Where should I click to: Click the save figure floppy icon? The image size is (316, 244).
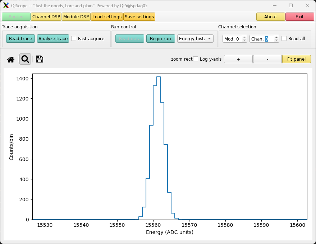40,59
